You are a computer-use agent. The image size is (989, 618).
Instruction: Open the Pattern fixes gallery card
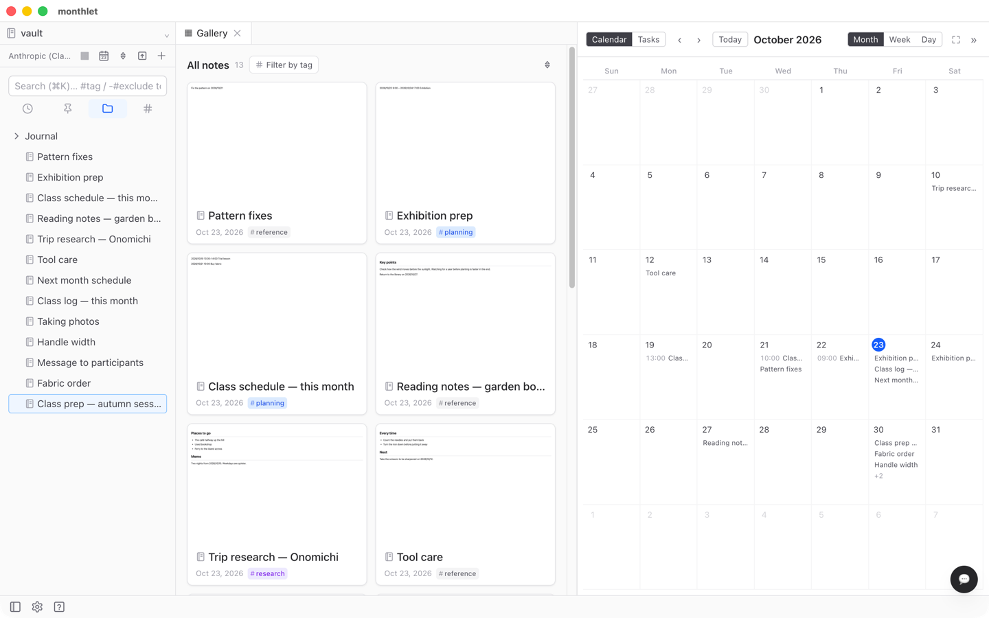click(x=277, y=163)
